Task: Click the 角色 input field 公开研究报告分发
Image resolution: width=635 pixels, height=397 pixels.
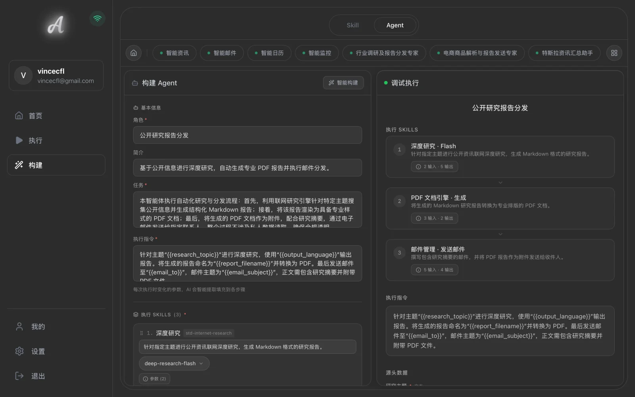Action: (247, 135)
